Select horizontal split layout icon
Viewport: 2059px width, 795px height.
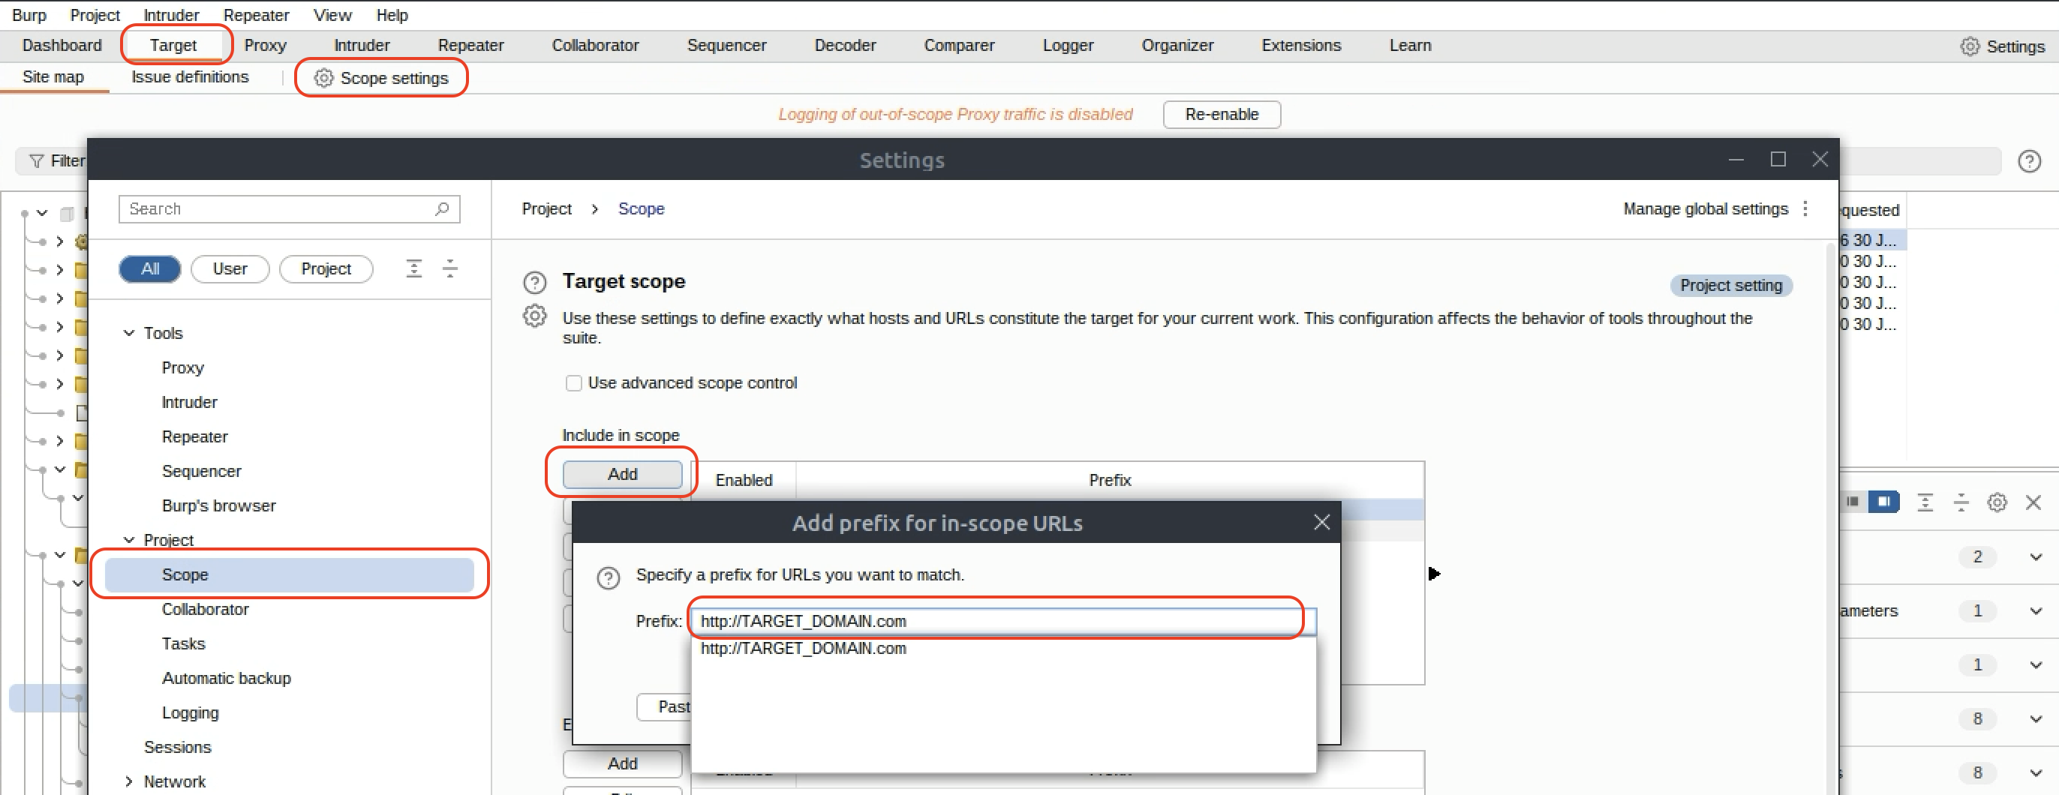pos(1852,502)
